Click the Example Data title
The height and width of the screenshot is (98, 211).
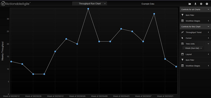click(148, 4)
